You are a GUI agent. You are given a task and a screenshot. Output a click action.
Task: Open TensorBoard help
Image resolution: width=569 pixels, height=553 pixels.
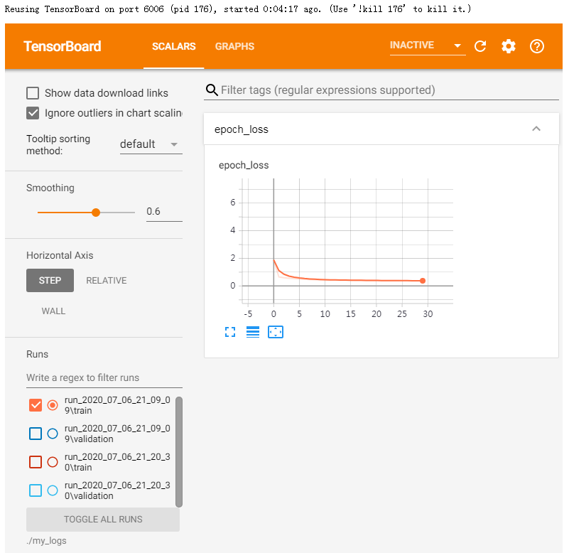[x=536, y=46]
